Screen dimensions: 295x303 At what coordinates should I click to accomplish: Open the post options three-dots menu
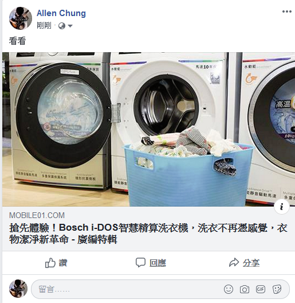pos(287,11)
